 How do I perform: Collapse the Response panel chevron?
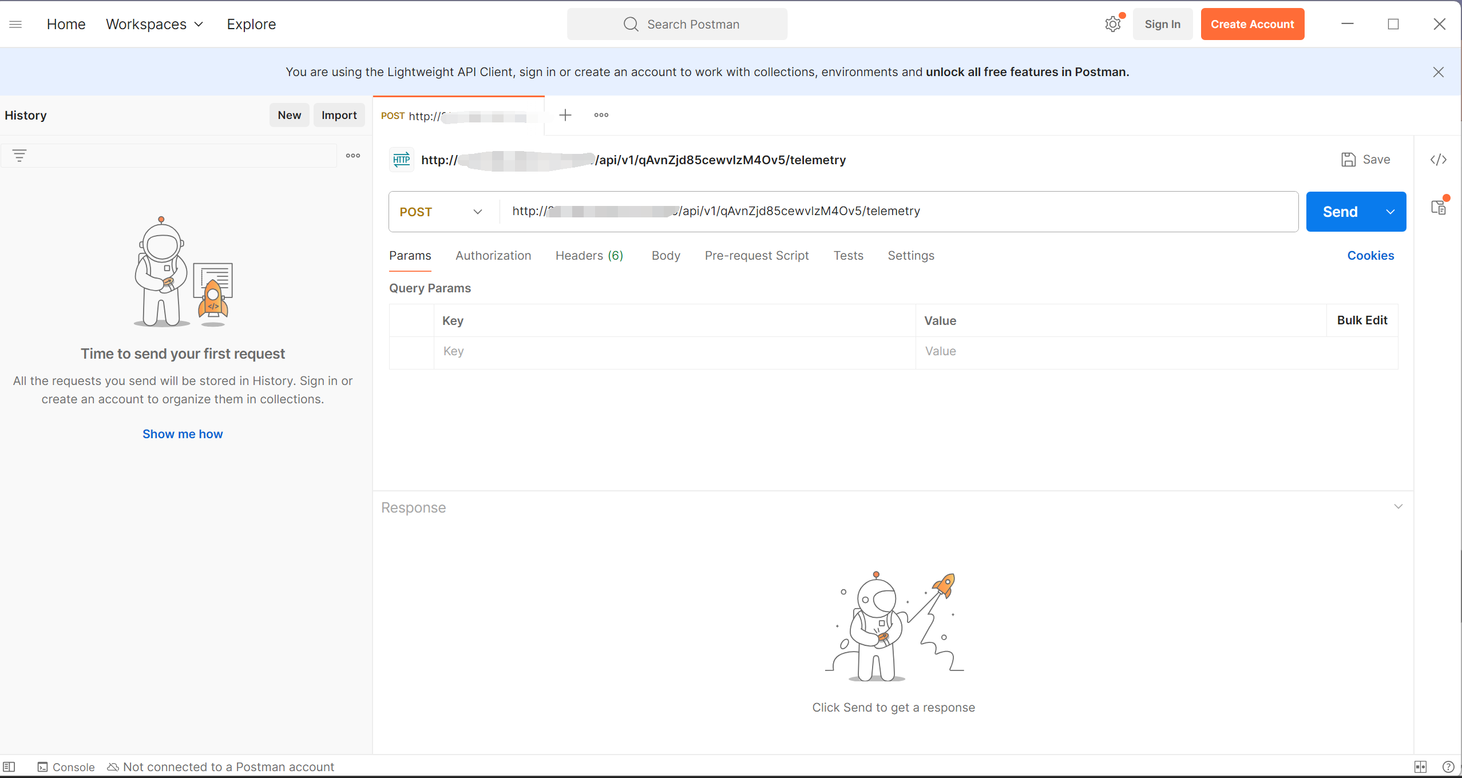pyautogui.click(x=1398, y=506)
